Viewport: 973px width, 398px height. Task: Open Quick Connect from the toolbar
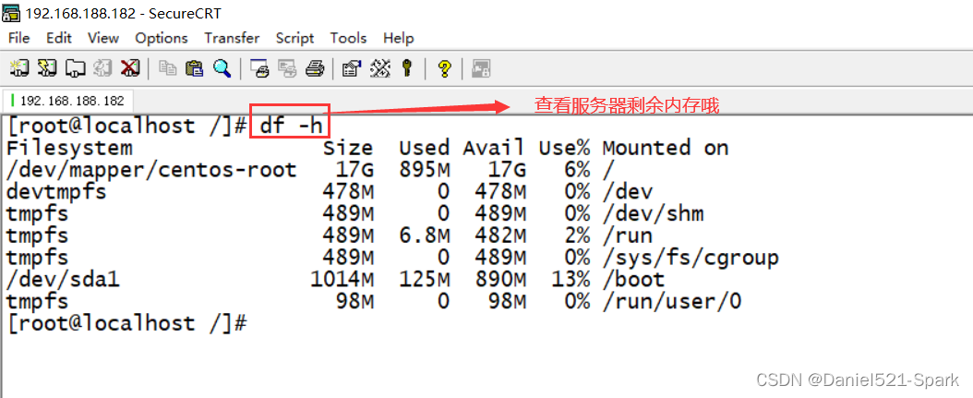pyautogui.click(x=46, y=67)
